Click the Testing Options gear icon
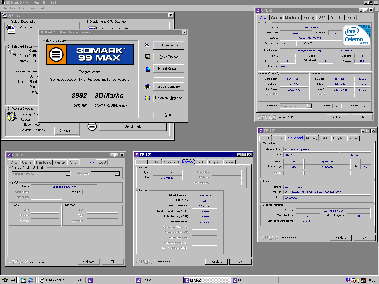The width and height of the screenshot is (379, 284). tap(12, 116)
